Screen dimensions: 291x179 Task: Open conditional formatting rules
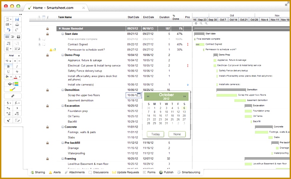(x=13, y=84)
